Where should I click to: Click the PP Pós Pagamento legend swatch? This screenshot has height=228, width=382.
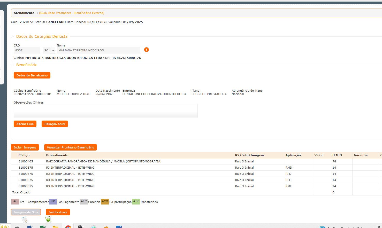[x=53, y=201]
